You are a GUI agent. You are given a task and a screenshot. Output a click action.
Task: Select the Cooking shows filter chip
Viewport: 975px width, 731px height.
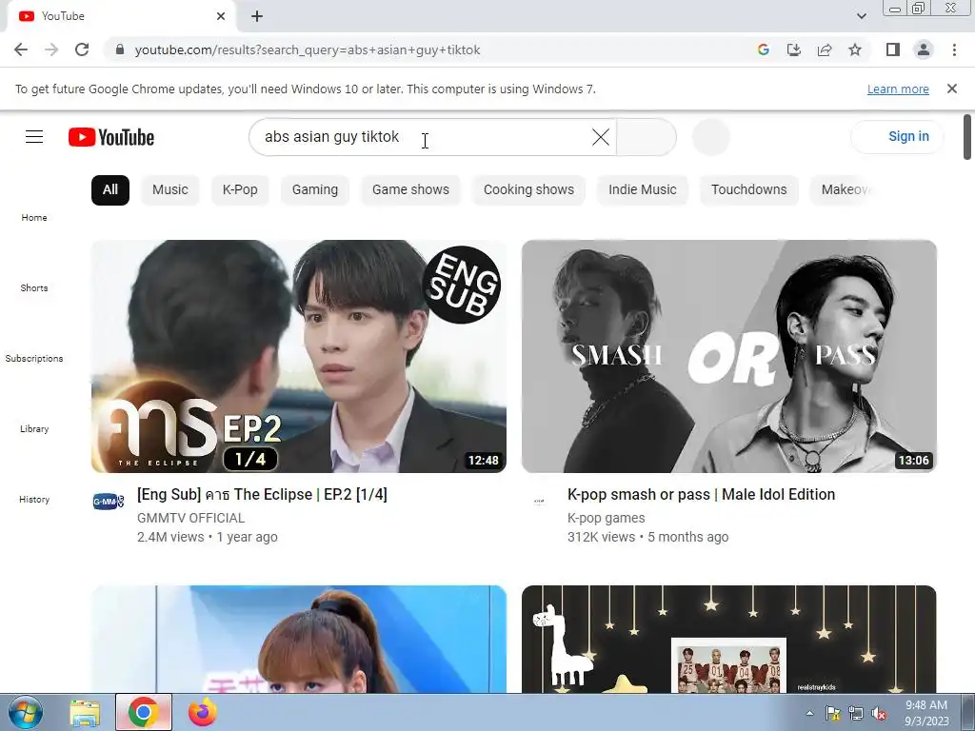(x=528, y=189)
